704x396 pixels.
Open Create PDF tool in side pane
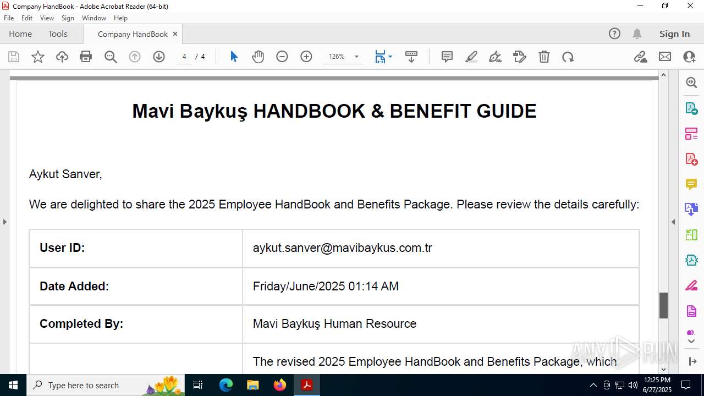(x=691, y=159)
